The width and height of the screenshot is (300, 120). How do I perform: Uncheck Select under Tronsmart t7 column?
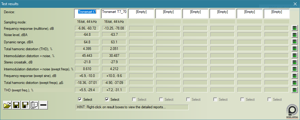point(80,99)
